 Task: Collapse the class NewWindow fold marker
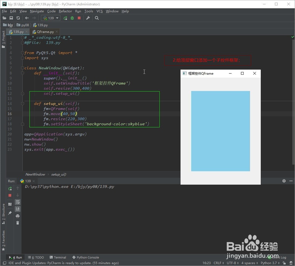(x=23, y=68)
